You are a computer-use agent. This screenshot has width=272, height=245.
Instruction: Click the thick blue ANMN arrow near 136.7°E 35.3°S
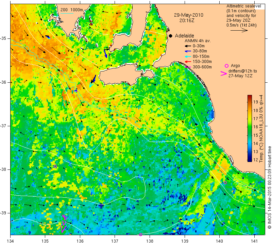click(x=105, y=53)
